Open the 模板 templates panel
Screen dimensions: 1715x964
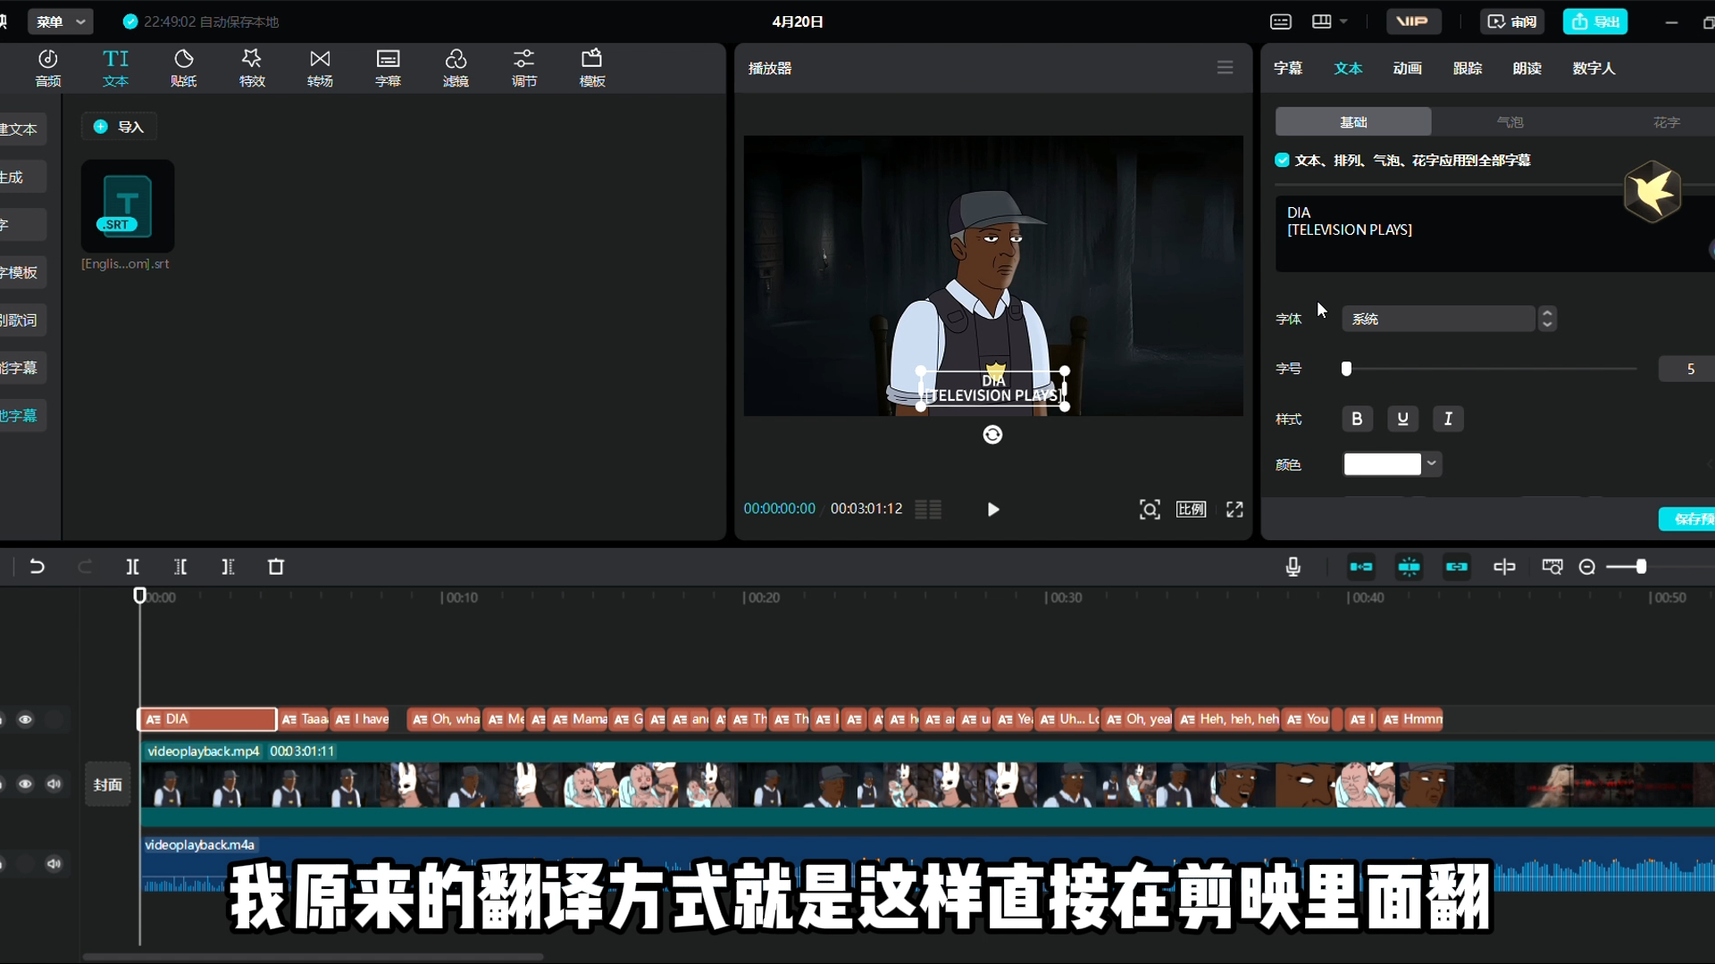[592, 68]
